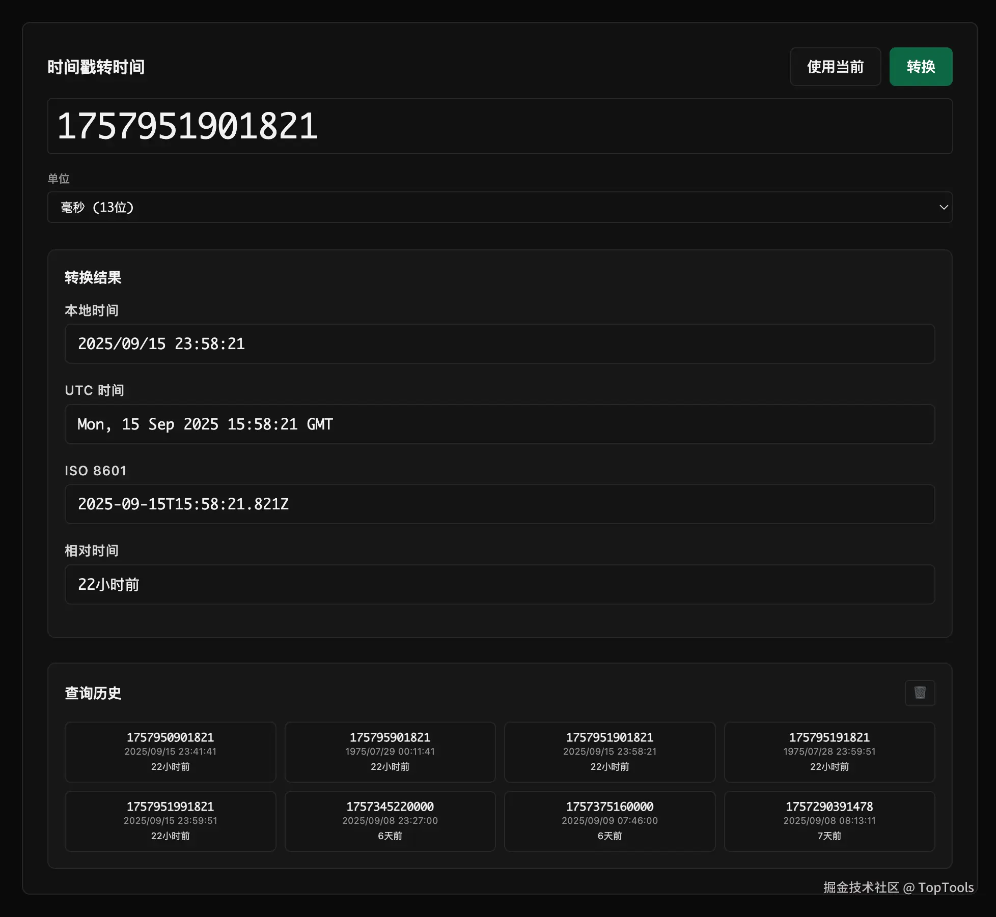
Task: Select history entry 1757375160000
Action: point(610,821)
